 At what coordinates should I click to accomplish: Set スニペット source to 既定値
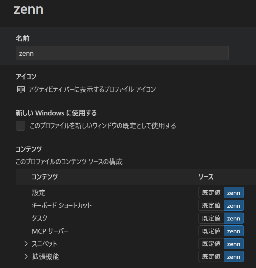coord(211,244)
